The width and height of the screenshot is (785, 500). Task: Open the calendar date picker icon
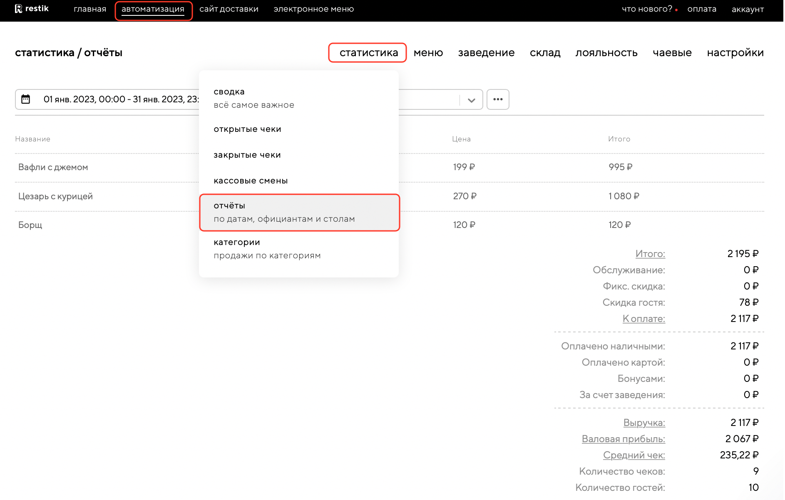tap(26, 99)
